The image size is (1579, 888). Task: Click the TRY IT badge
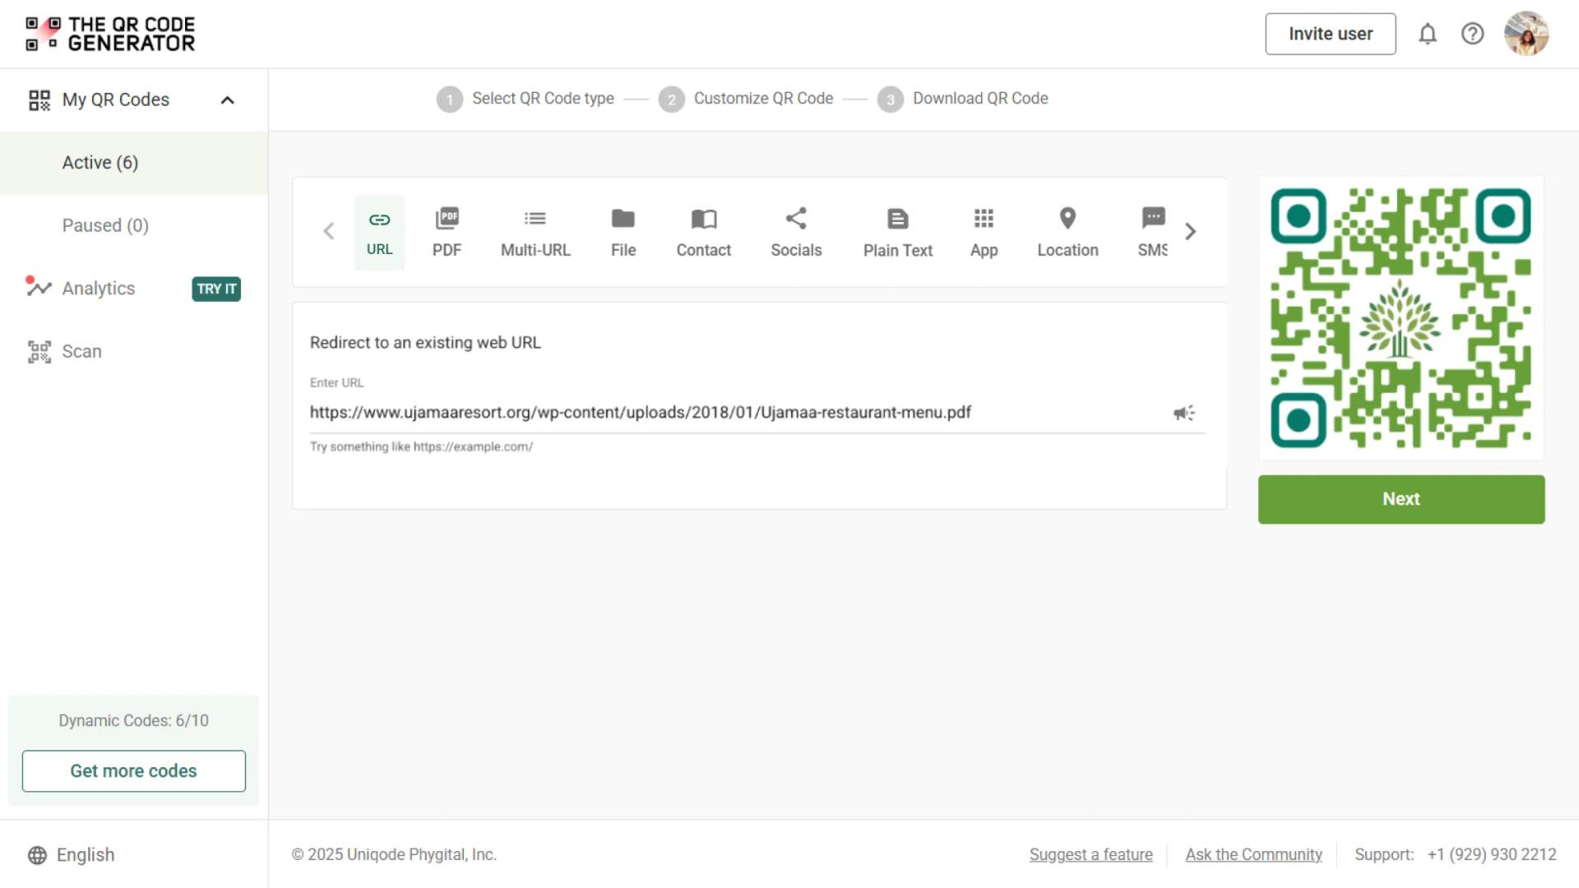pos(216,289)
